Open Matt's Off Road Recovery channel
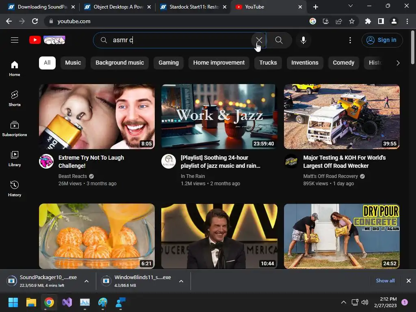The image size is (416, 312). tap(331, 176)
